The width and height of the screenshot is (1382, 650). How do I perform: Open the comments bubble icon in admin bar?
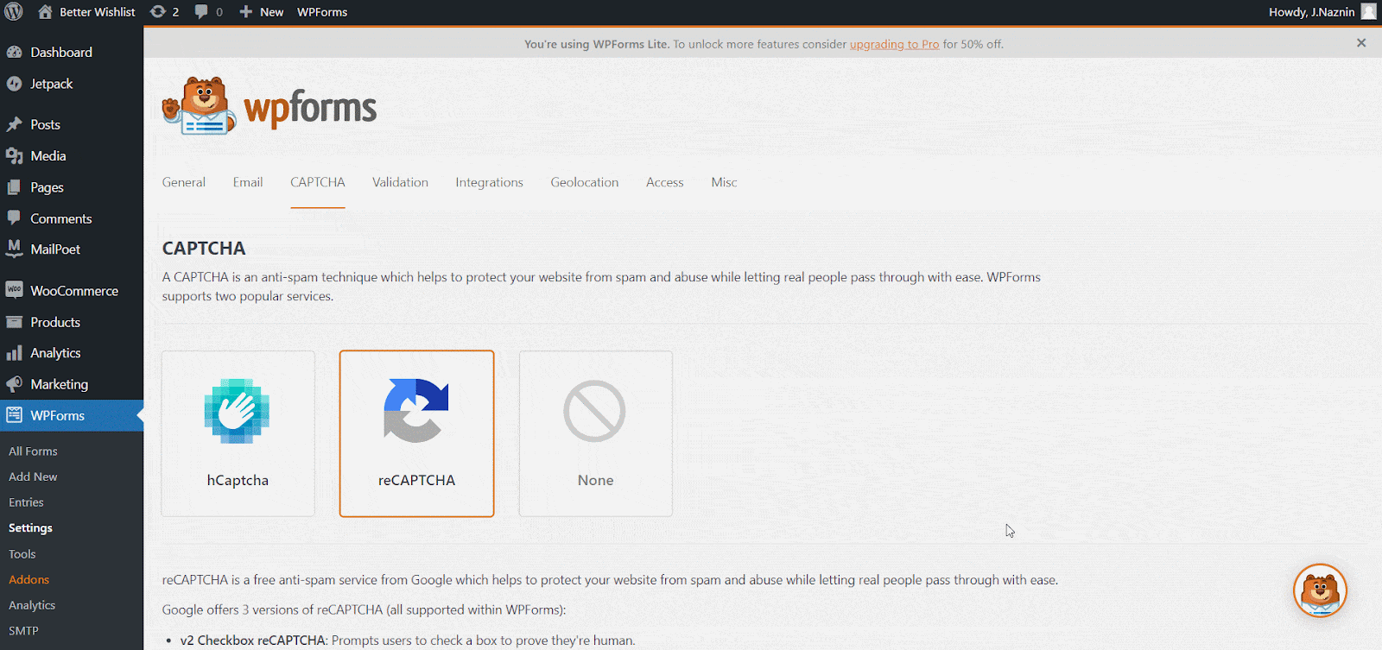[x=201, y=11]
